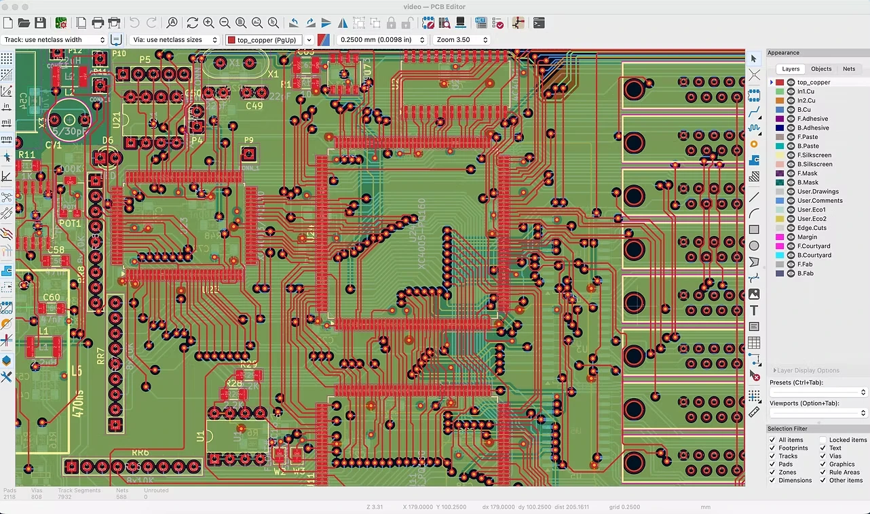The image size is (870, 514).
Task: Toggle auto track width icon
Action: 116,40
